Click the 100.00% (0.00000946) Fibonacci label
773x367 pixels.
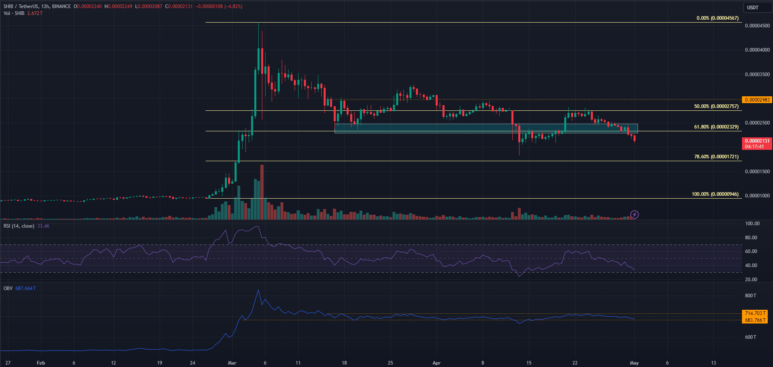(x=715, y=194)
